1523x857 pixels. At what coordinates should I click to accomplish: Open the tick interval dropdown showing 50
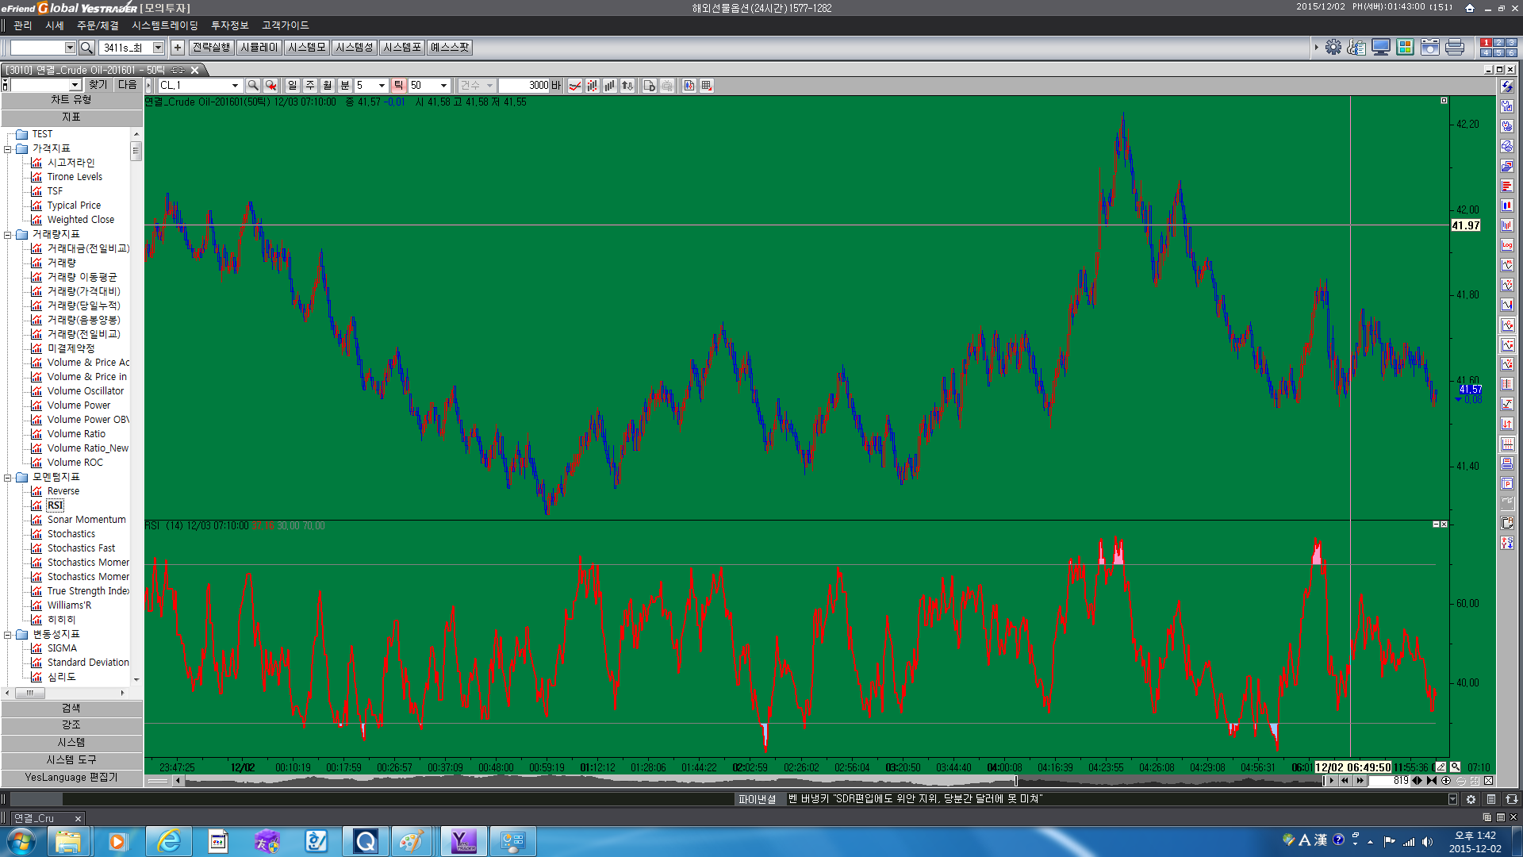[443, 86]
